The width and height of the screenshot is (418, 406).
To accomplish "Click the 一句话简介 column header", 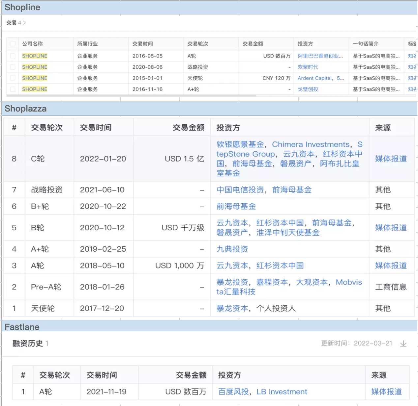I will pyautogui.click(x=366, y=44).
